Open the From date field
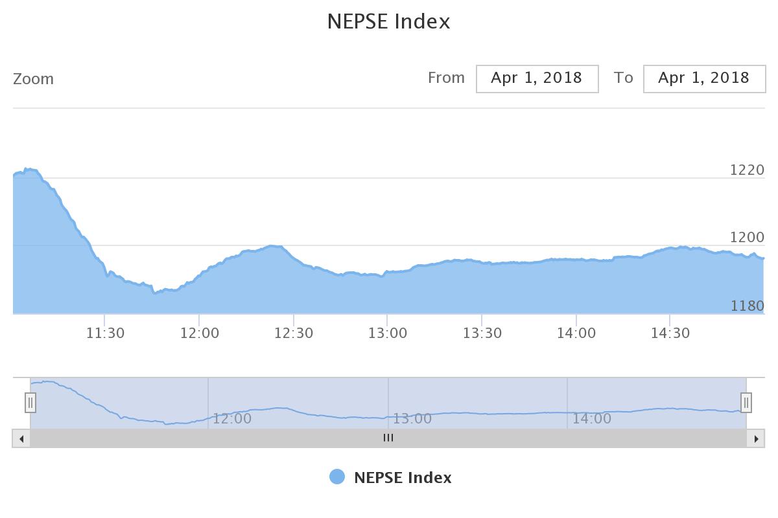The width and height of the screenshot is (778, 518). click(x=537, y=78)
